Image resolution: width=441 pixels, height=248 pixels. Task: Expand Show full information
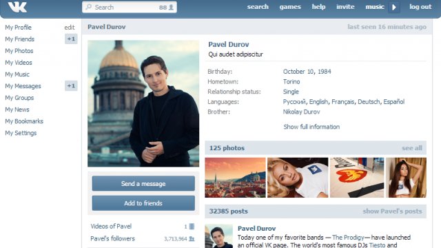(x=311, y=127)
